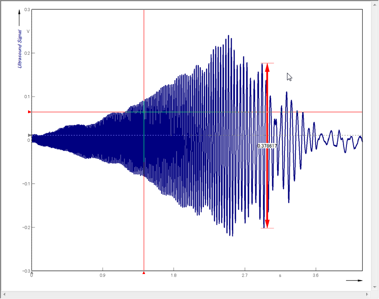Click the −0.1 tick label on the voltage axis
The image size is (379, 299).
click(26, 184)
